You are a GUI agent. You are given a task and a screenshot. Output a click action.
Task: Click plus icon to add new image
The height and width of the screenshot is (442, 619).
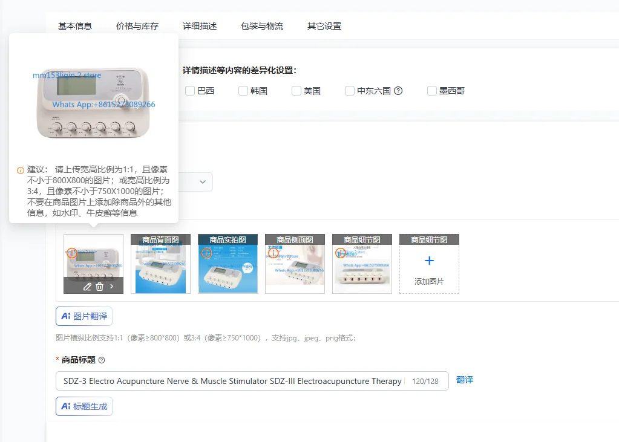click(429, 261)
